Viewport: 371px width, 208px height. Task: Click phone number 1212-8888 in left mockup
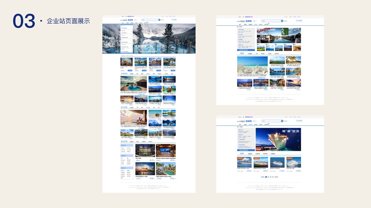[x=174, y=19]
